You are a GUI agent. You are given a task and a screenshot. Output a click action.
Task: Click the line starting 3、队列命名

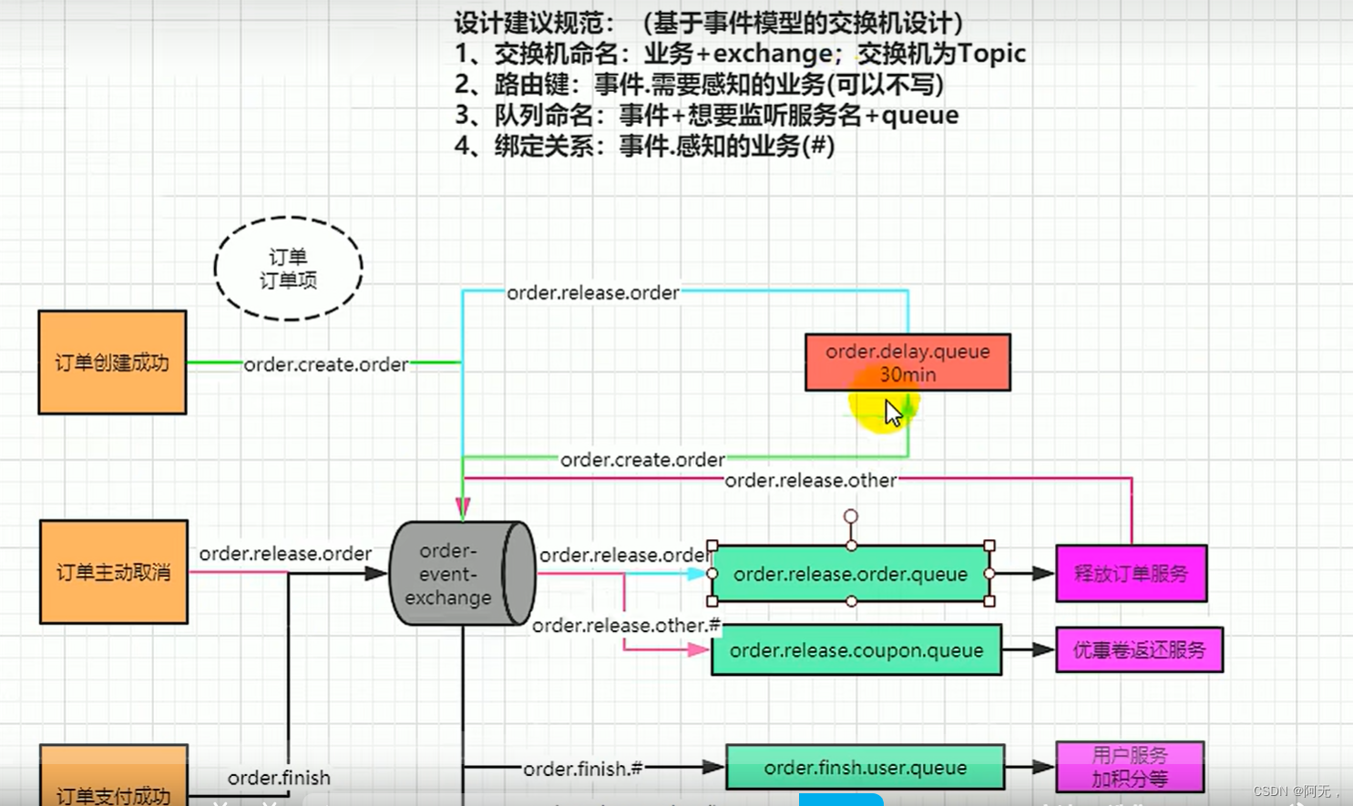point(706,116)
